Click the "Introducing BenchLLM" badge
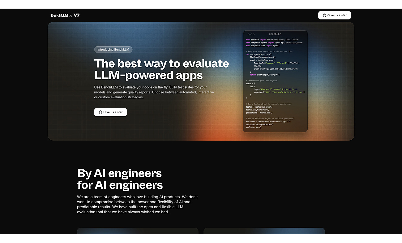This screenshot has width=402, height=243. click(x=113, y=49)
